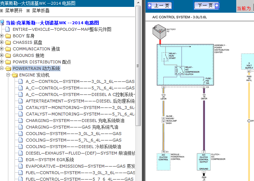The image size is (254, 181).
Task: Expand the COMMUNICATION 通信 folder
Action: click(x=1, y=49)
